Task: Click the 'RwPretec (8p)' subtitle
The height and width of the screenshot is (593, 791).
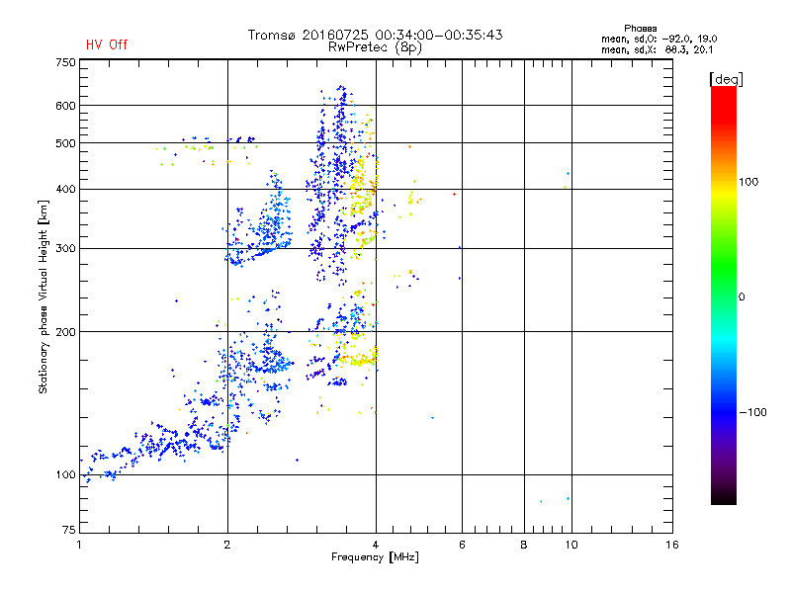Action: point(375,47)
